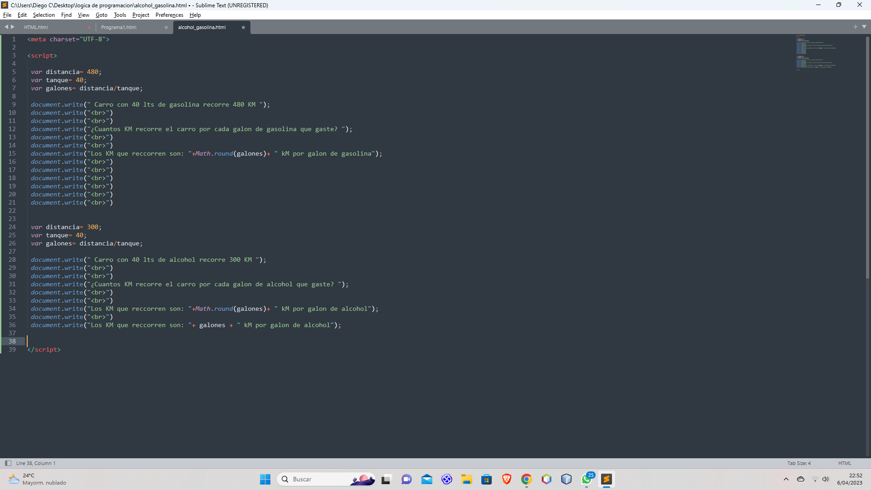Image resolution: width=871 pixels, height=490 pixels.
Task: Open the tab list dropdown arrow
Action: pyautogui.click(x=864, y=27)
